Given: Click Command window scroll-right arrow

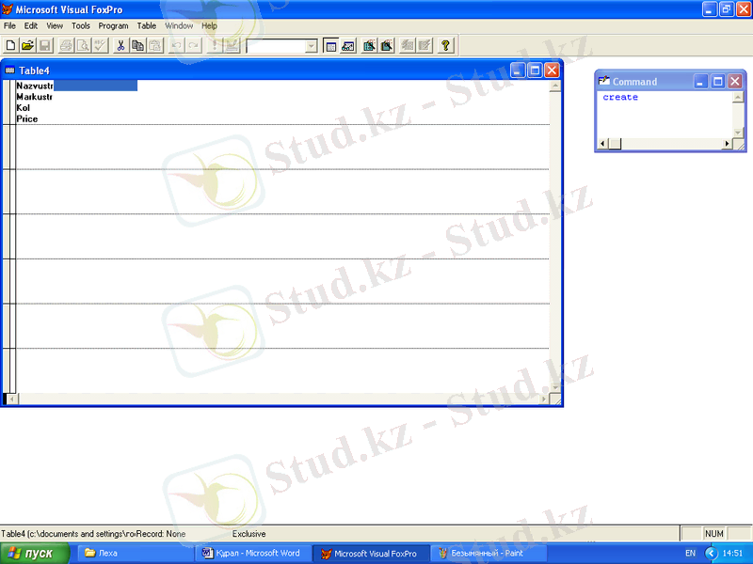Looking at the screenshot, I should [727, 144].
